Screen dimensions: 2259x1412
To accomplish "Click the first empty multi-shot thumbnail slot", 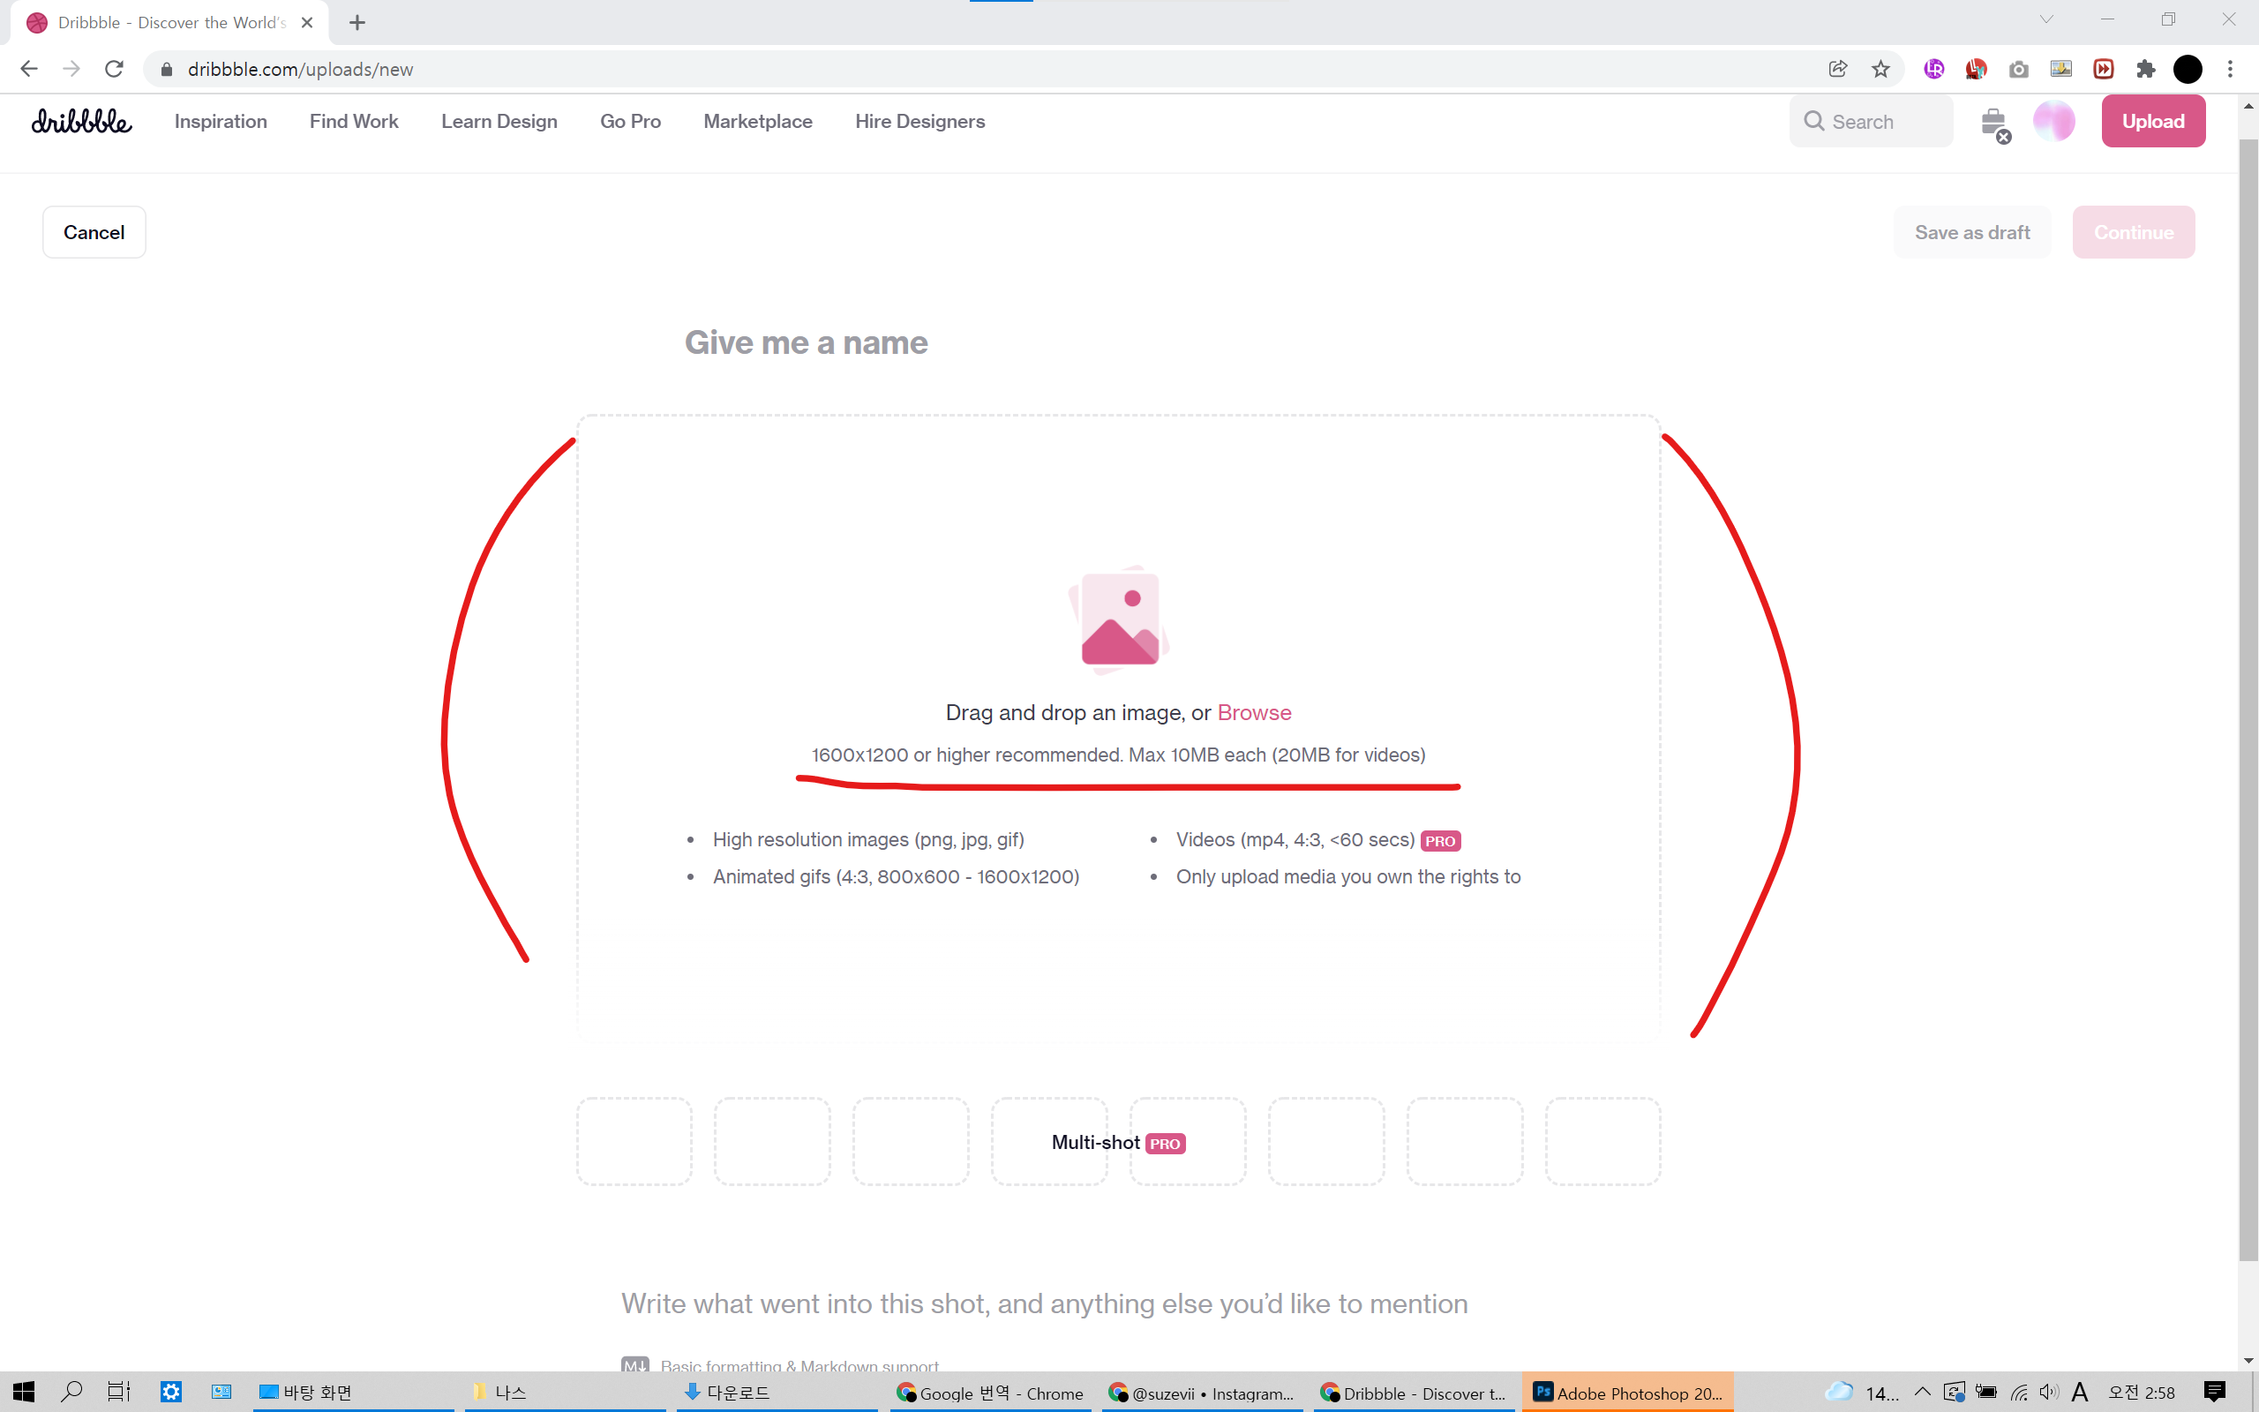I will tap(634, 1141).
